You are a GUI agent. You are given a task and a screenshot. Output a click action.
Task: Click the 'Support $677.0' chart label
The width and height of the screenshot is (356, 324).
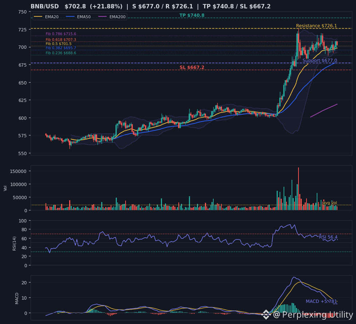click(x=320, y=61)
